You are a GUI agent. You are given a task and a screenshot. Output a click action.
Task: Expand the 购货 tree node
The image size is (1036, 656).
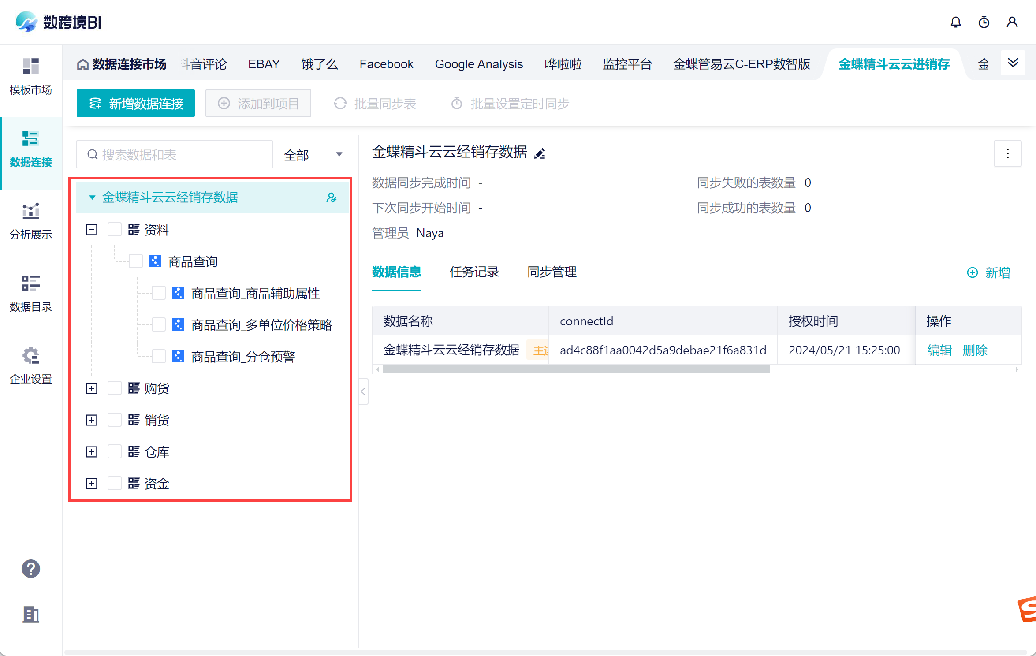[92, 388]
